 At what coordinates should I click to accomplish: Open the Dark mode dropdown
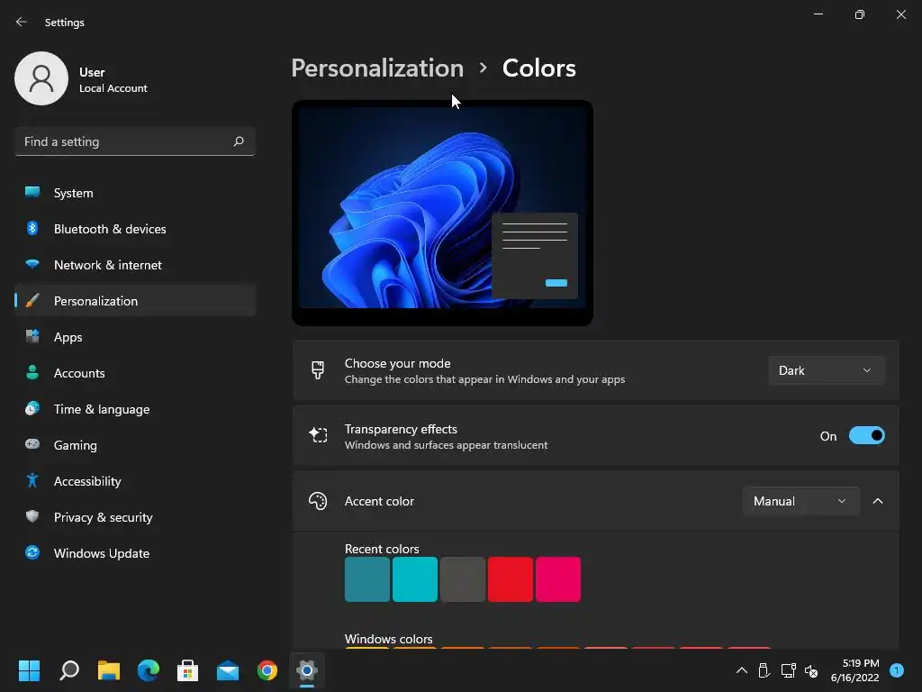827,370
